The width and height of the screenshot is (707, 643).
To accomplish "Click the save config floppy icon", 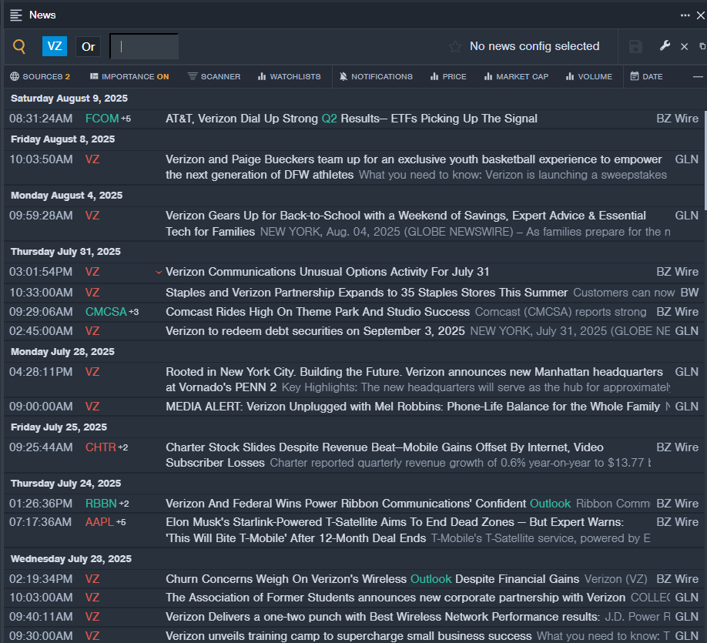I will [635, 46].
